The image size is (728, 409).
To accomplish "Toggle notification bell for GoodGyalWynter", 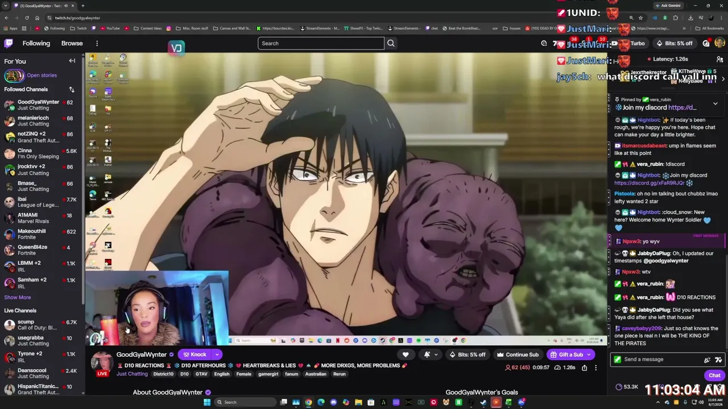I will pos(427,354).
